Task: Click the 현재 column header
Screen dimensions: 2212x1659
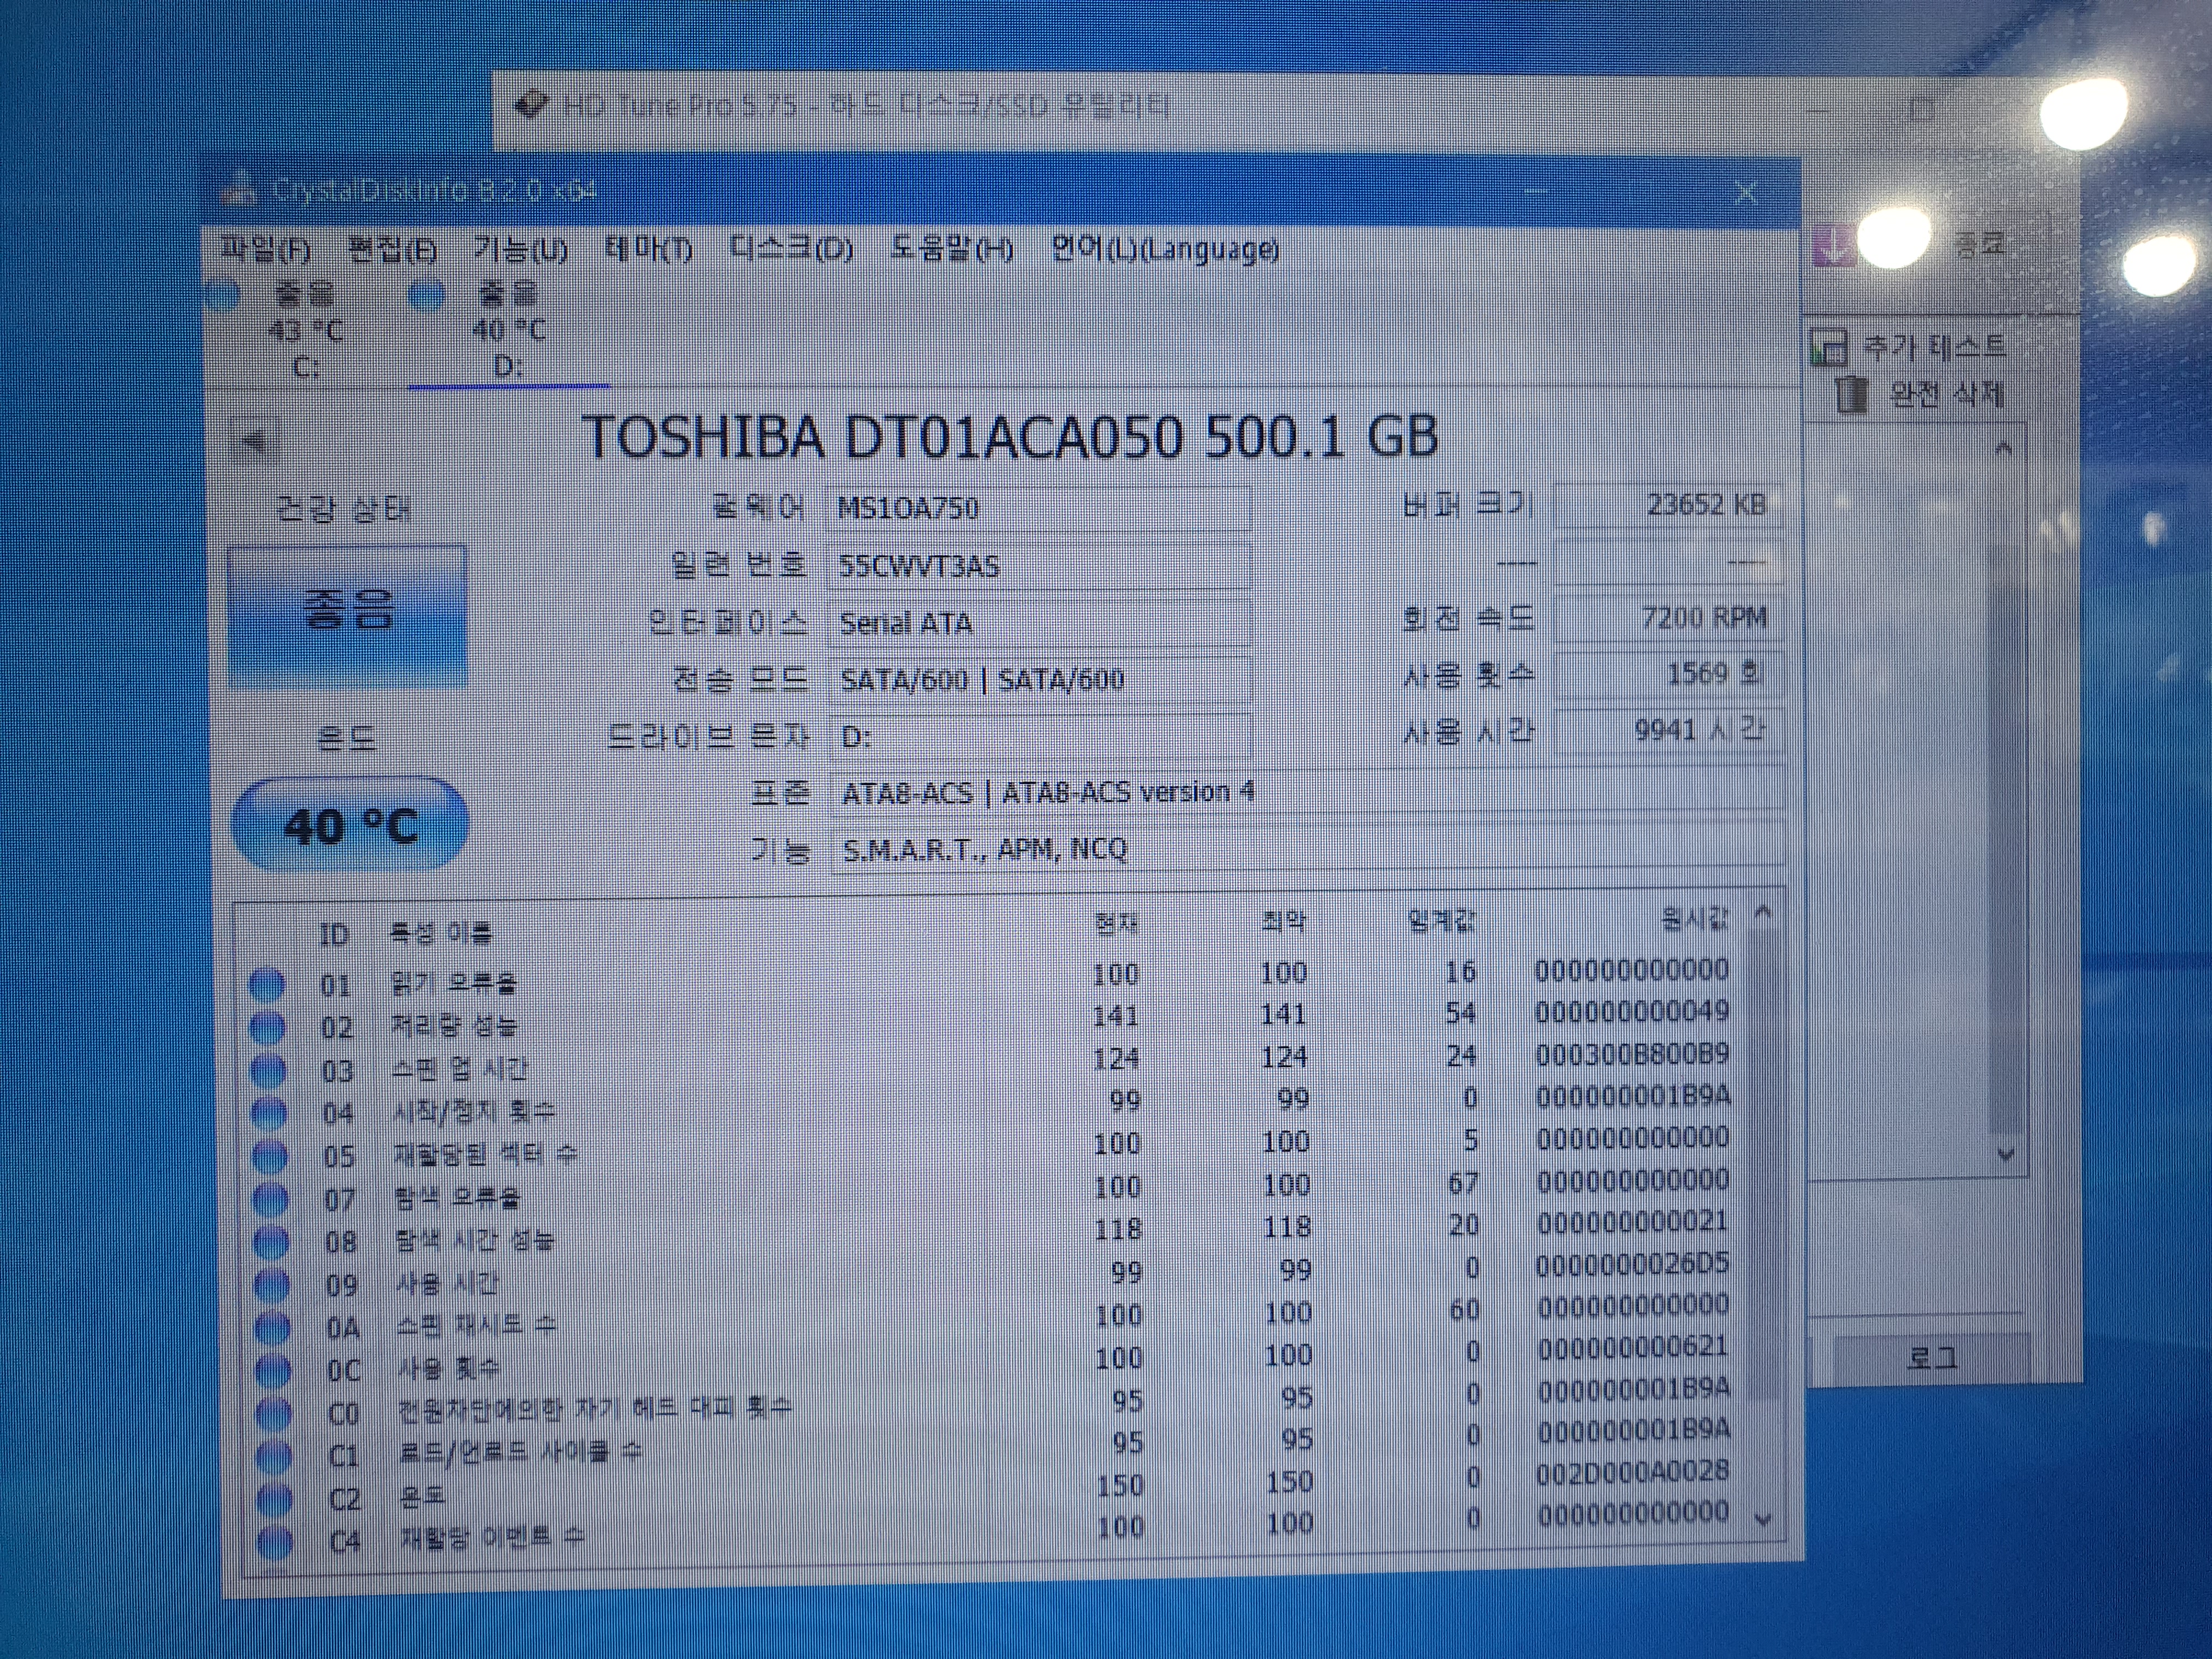Action: tap(1116, 923)
